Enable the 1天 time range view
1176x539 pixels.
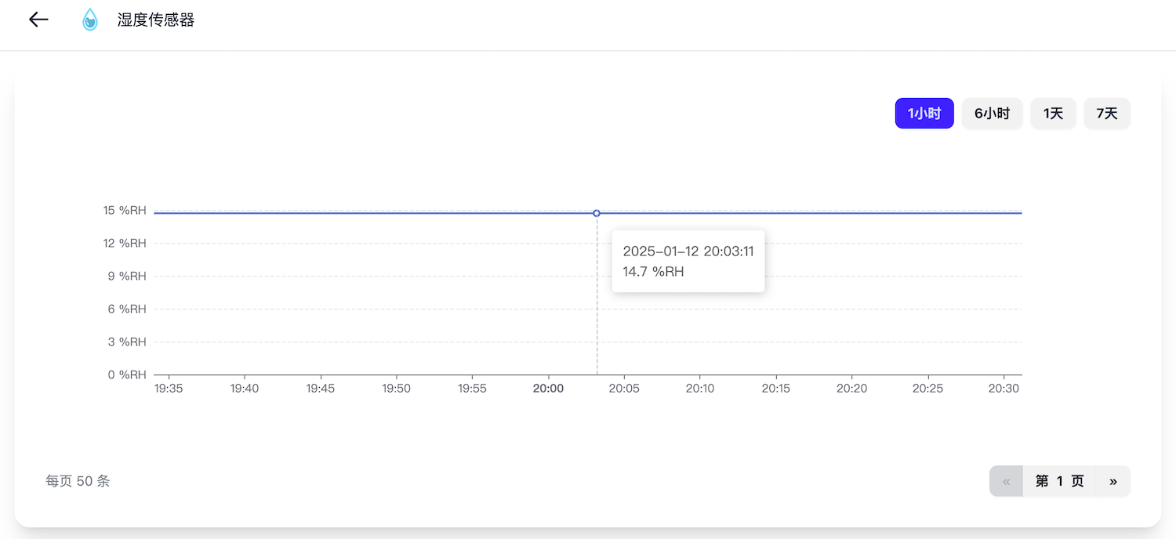pos(1053,113)
